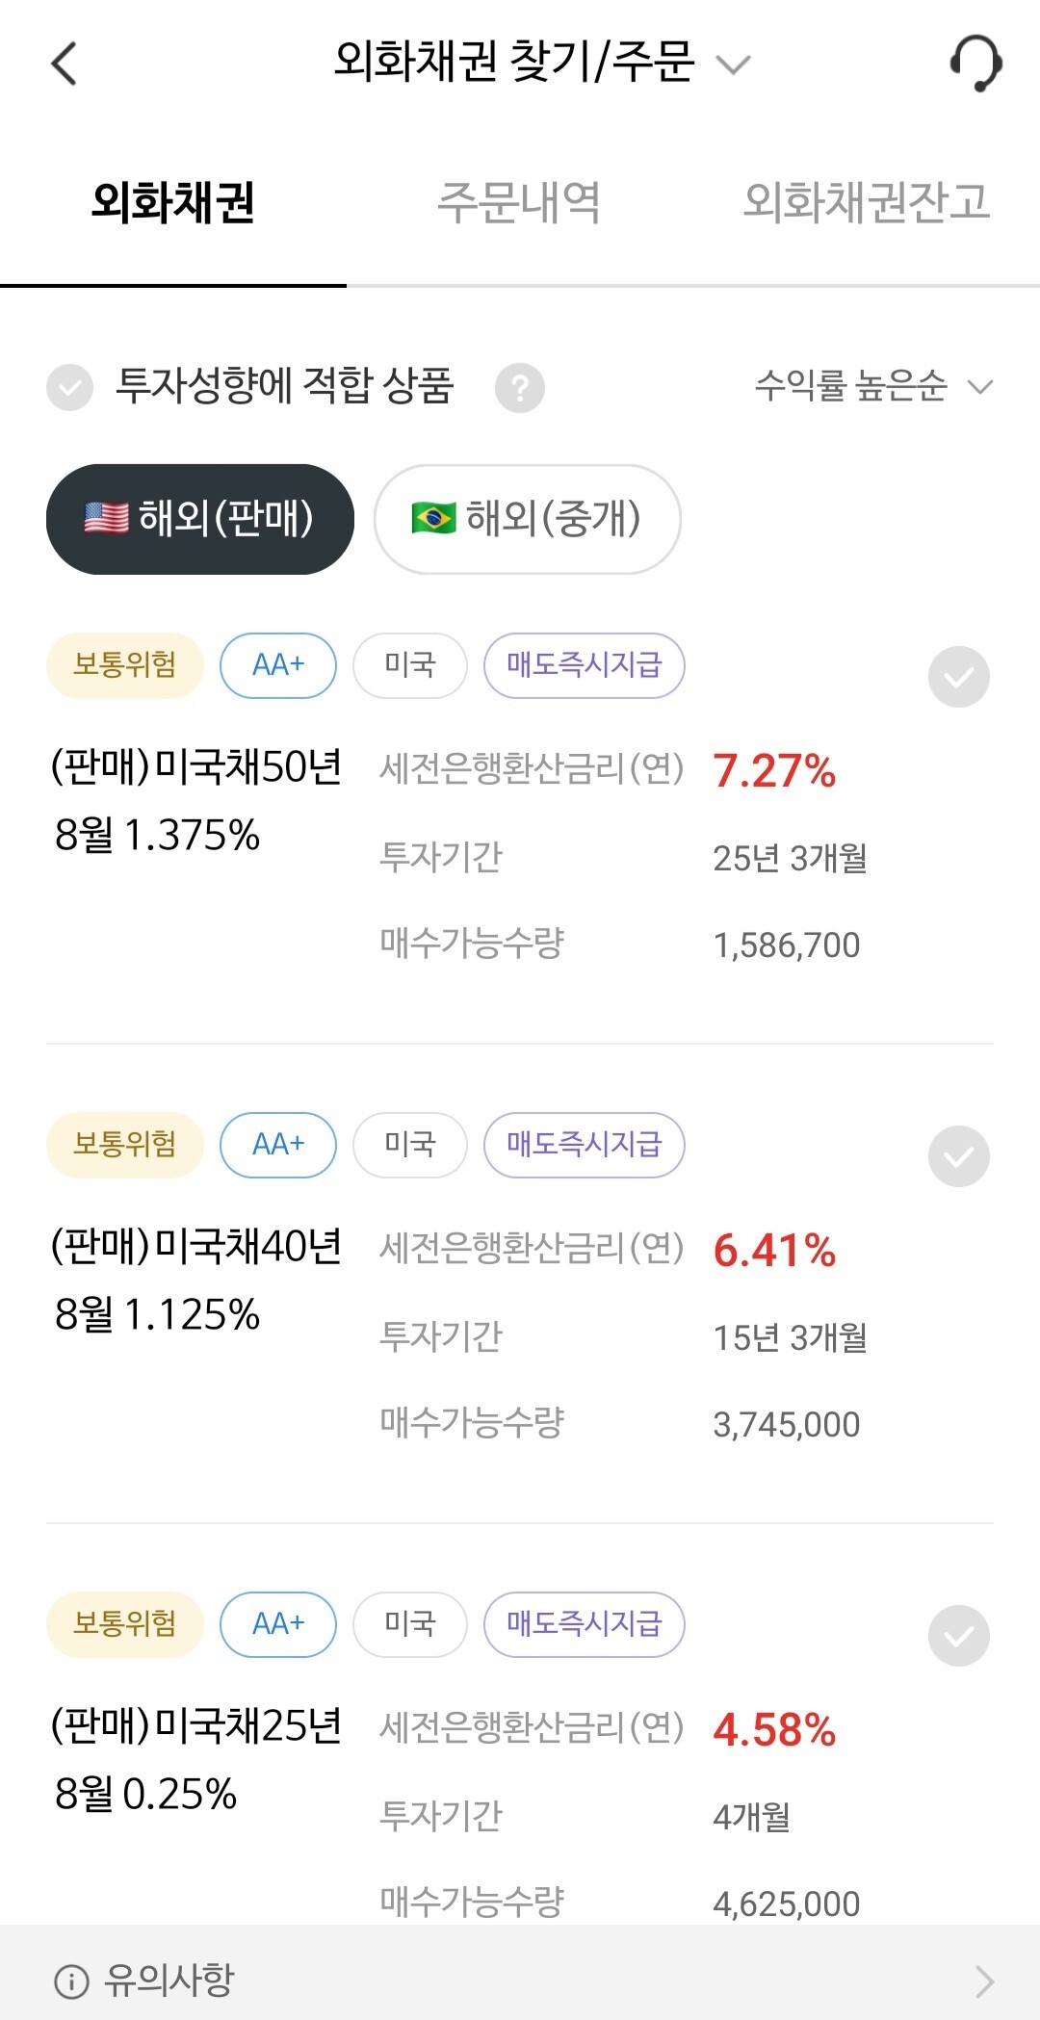Expand 유의사항 with the right chevron

click(x=983, y=1981)
